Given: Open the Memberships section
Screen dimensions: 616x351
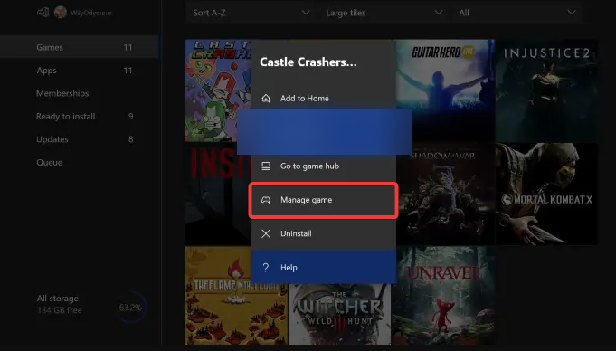Looking at the screenshot, I should point(80,93).
